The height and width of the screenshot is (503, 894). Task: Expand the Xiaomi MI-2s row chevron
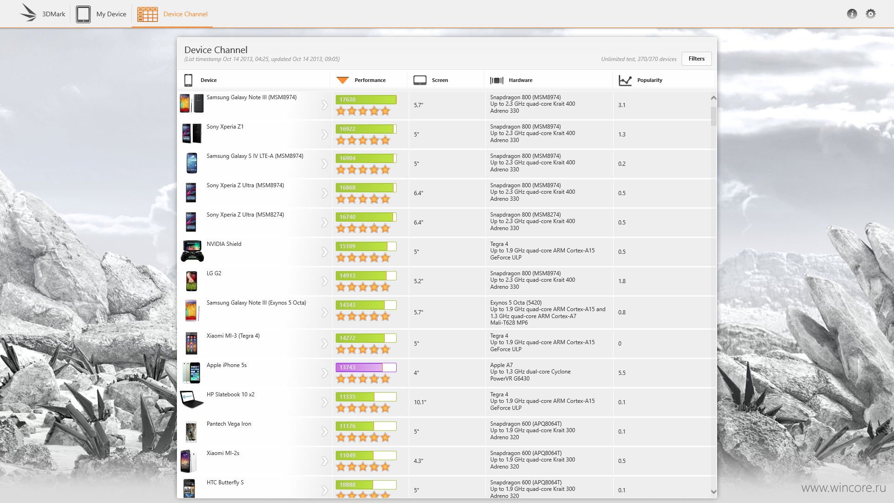(x=325, y=461)
